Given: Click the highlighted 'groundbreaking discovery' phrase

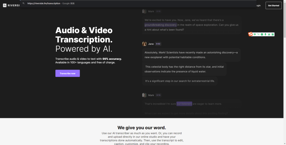Looking at the screenshot, I should (x=160, y=25).
